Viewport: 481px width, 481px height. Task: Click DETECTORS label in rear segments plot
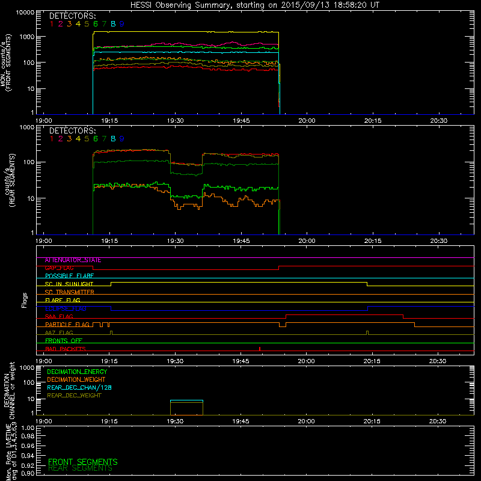[73, 130]
